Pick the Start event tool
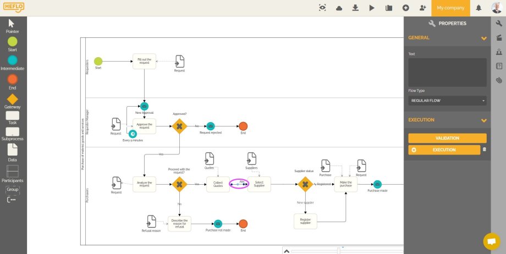The image size is (506, 254). click(12, 42)
